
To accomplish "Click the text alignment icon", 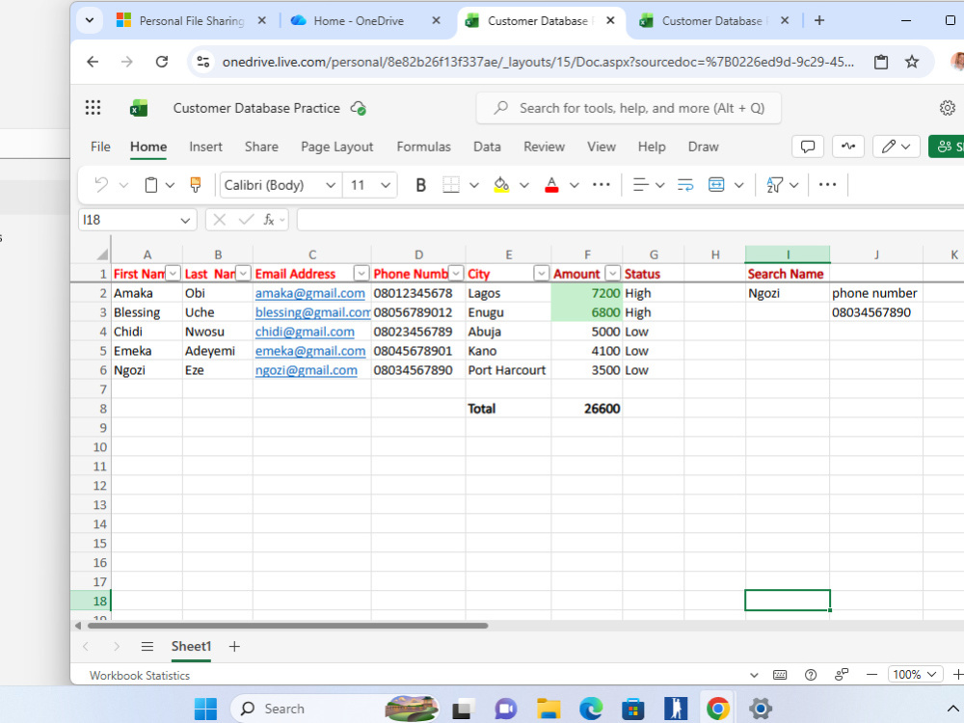I will click(x=641, y=184).
